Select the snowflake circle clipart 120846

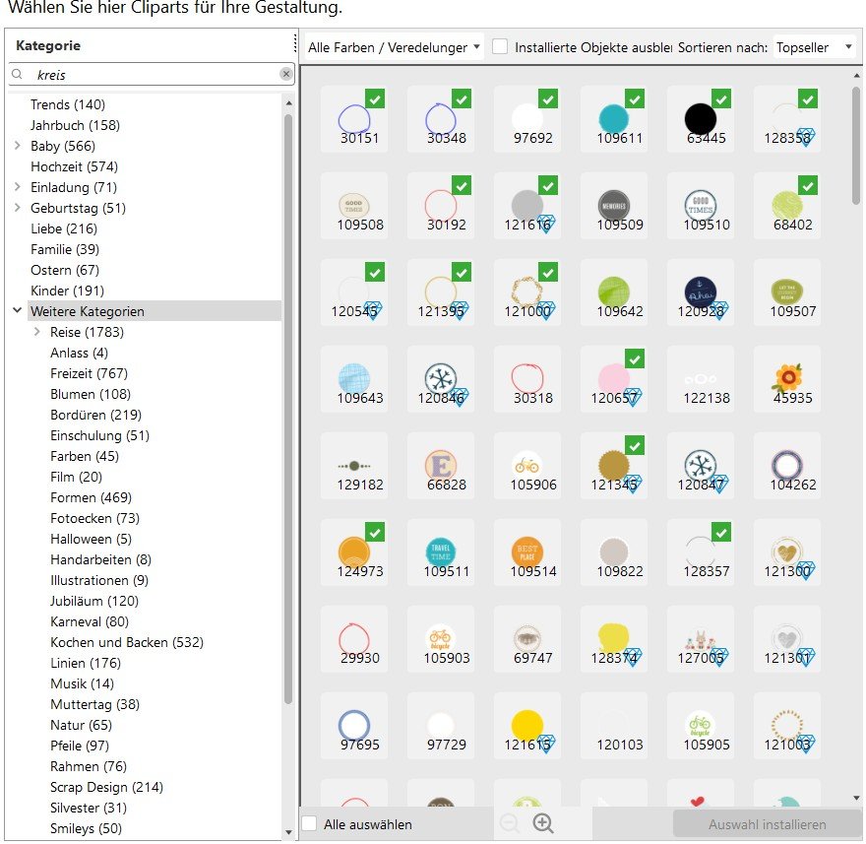441,379
